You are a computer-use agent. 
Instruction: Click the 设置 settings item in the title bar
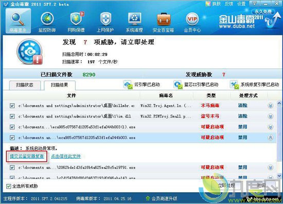point(241,4)
